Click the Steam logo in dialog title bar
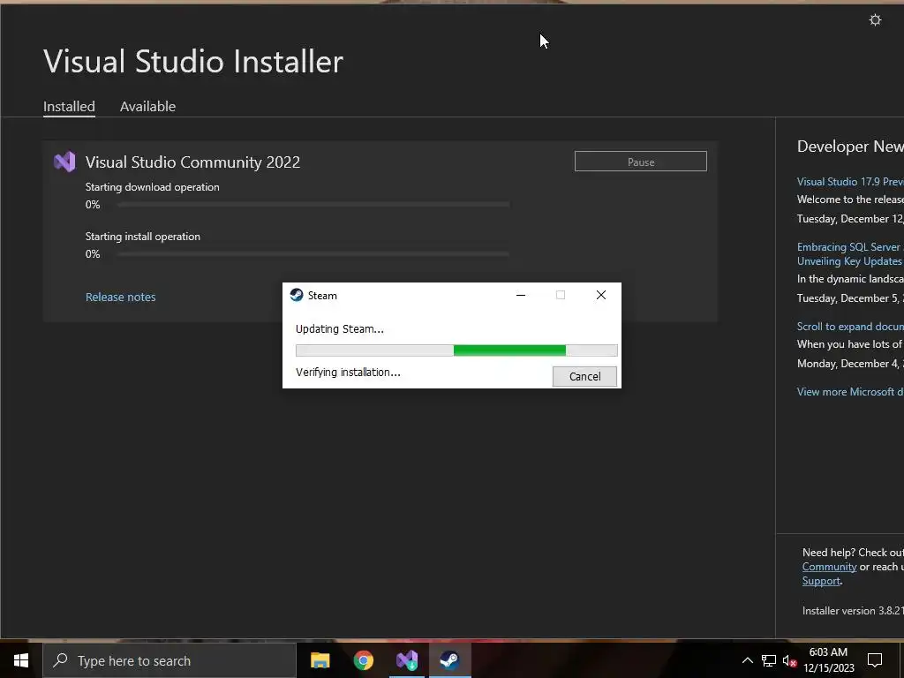Image resolution: width=904 pixels, height=678 pixels. [x=297, y=295]
